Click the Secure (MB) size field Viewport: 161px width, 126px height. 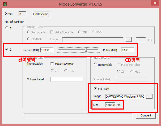[47, 50]
